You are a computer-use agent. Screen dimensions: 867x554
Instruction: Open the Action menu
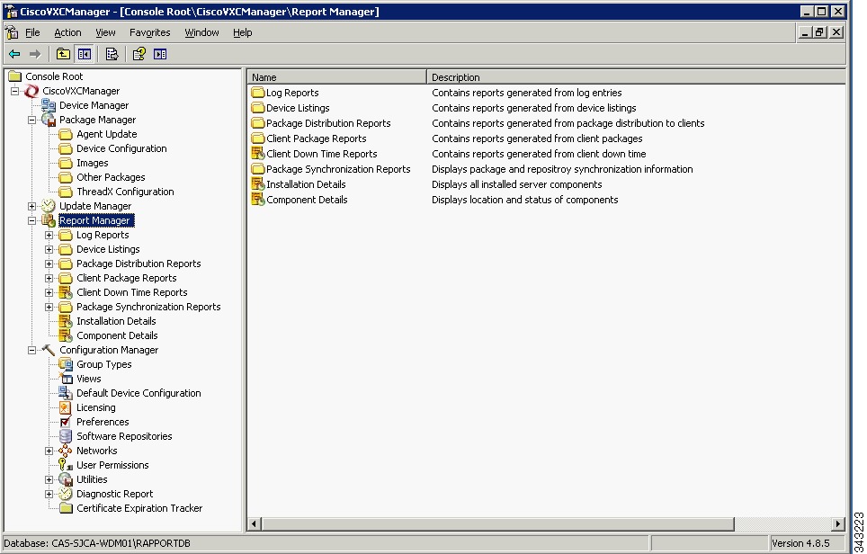click(67, 32)
